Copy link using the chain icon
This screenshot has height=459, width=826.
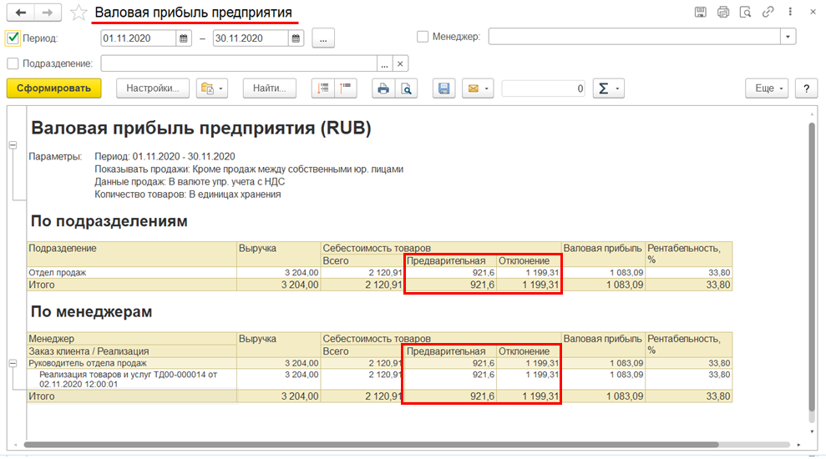768,13
